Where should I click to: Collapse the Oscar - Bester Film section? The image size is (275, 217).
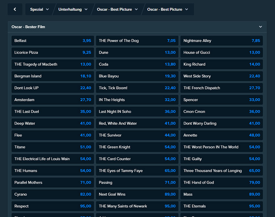260,27
